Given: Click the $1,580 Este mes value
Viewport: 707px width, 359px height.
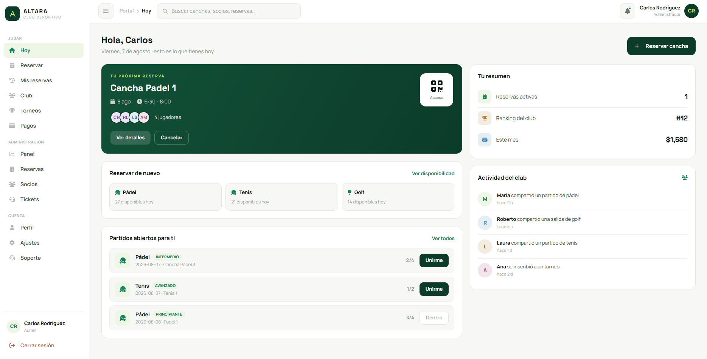Looking at the screenshot, I should (677, 140).
